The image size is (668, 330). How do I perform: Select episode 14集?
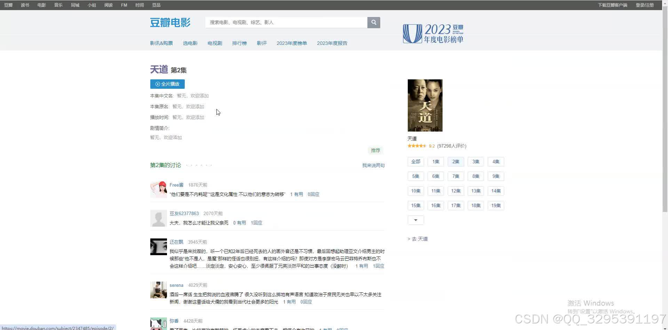click(496, 191)
